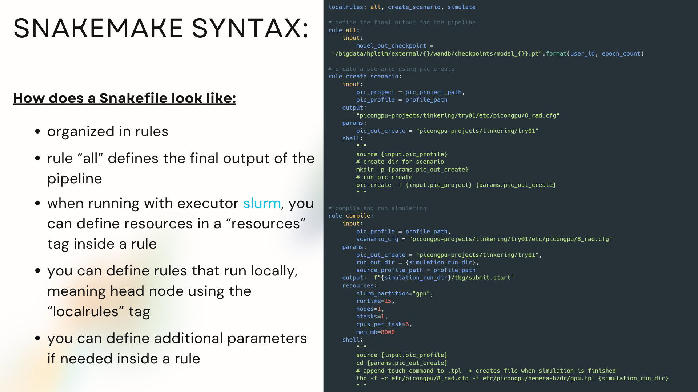Click the 'SNAKEMAKE SYNTAX:' slide title
The image size is (698, 392).
click(x=161, y=28)
